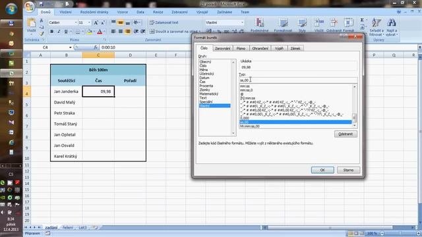Image resolution: width=422 pixels, height=237 pixels.
Task: Click the Increase Font Size icon
Action: 96,22
